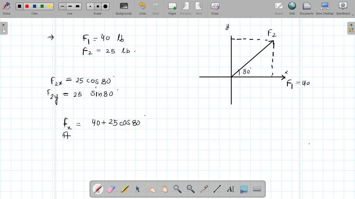Select the Write text tool
Screen dimensions: 355x199
(x=231, y=189)
